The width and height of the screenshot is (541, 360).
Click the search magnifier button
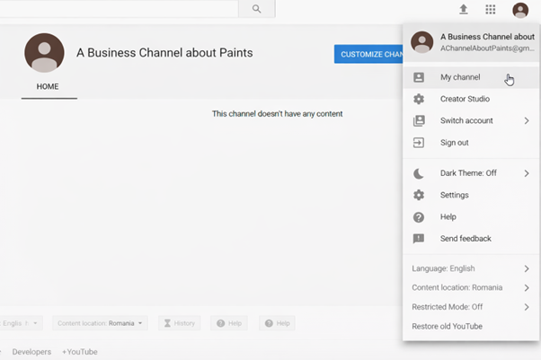(x=256, y=9)
